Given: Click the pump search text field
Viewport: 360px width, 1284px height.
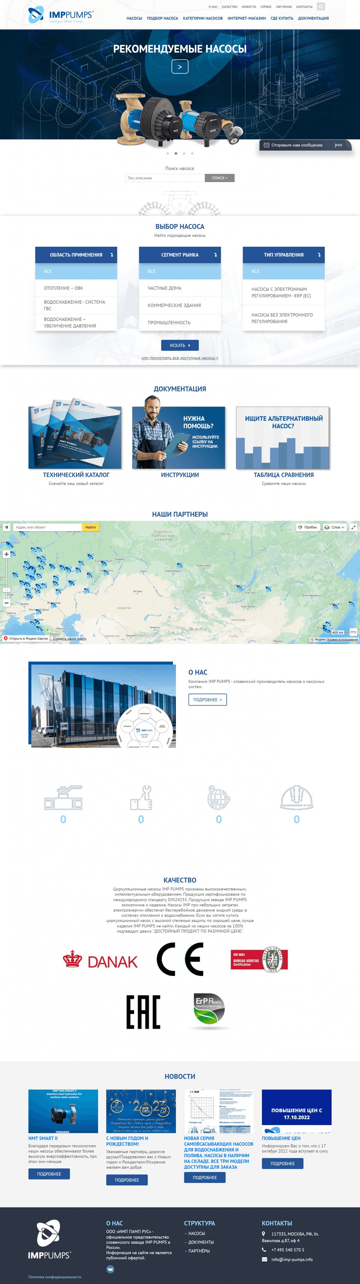Looking at the screenshot, I should (165, 178).
